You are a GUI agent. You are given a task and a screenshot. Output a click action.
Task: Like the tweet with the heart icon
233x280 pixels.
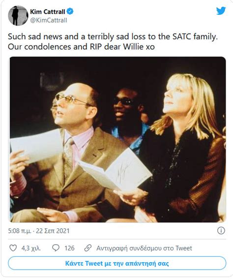coord(13,248)
